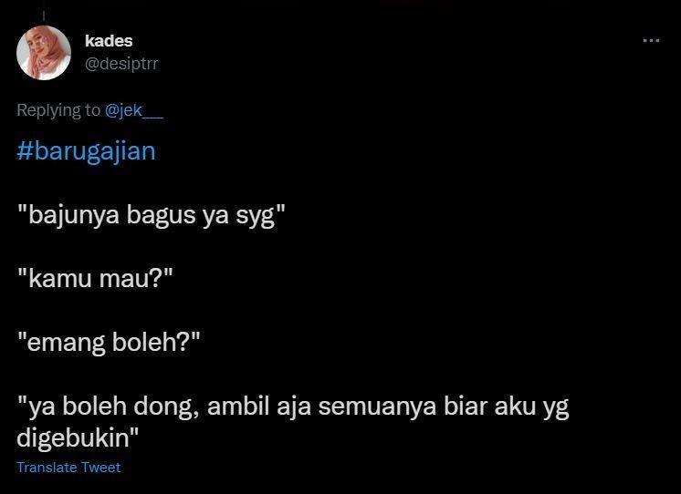The image size is (681, 494).
Task: Open the three-dot more options menu
Action: [651, 41]
